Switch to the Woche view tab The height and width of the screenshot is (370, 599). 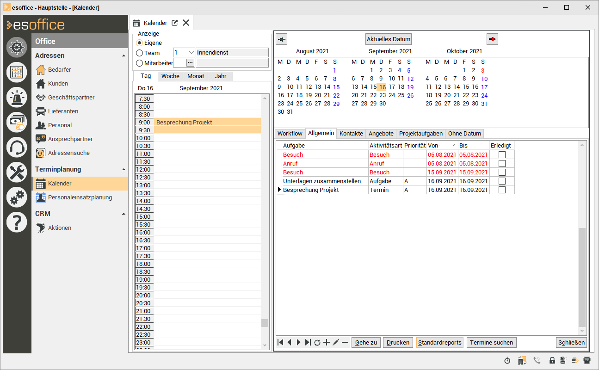tap(170, 76)
